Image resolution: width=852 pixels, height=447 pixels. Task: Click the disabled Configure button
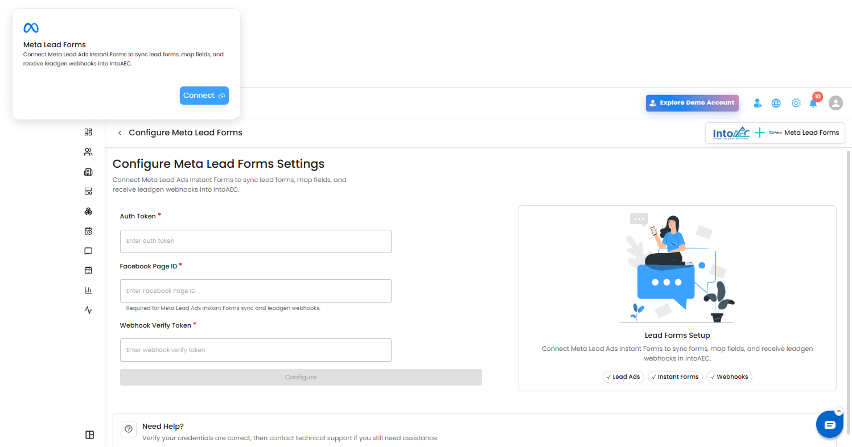pyautogui.click(x=301, y=377)
